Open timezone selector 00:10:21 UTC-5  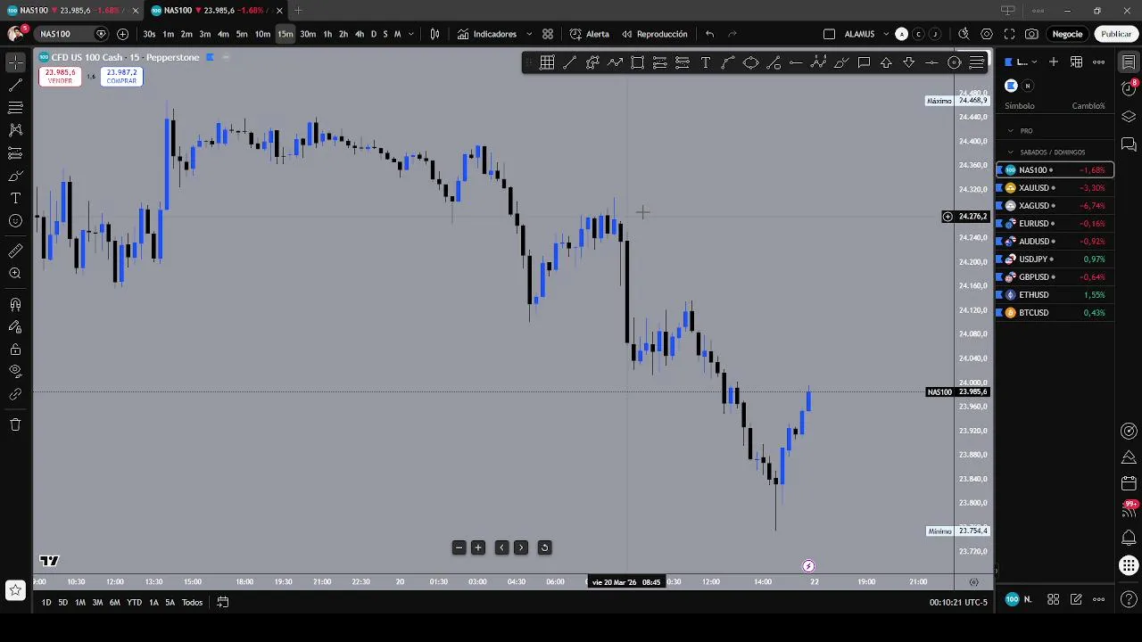(x=958, y=603)
